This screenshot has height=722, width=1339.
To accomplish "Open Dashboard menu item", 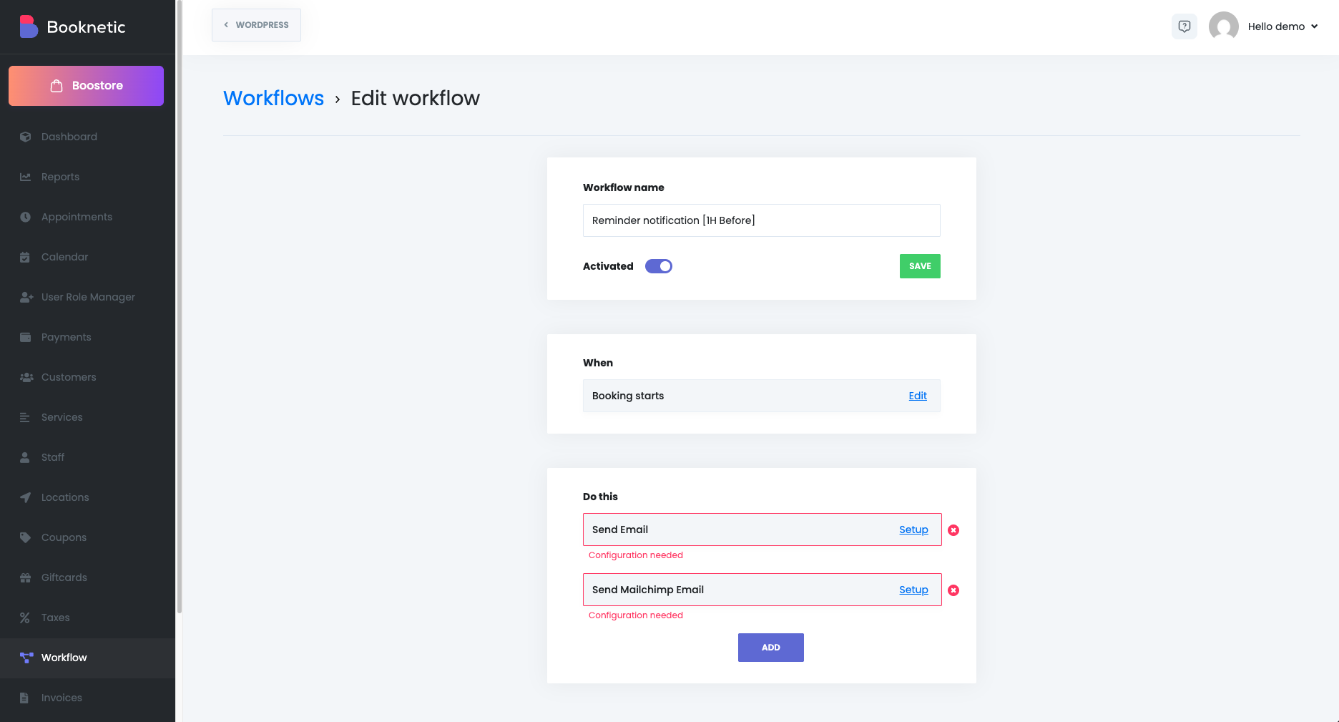I will 87,137.
